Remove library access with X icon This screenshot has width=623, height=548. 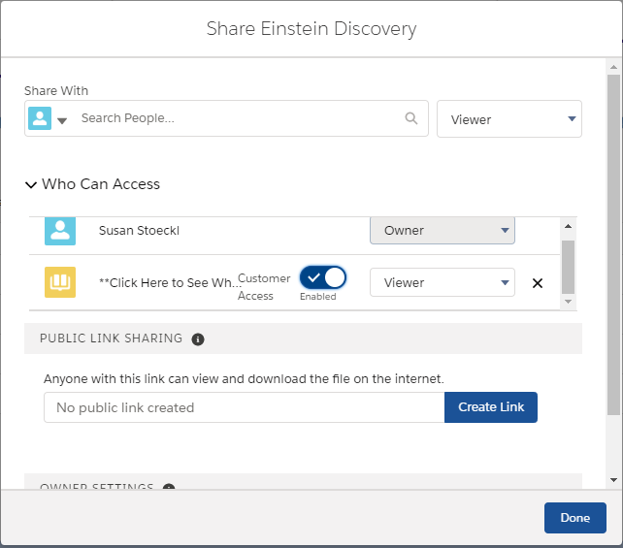(538, 283)
